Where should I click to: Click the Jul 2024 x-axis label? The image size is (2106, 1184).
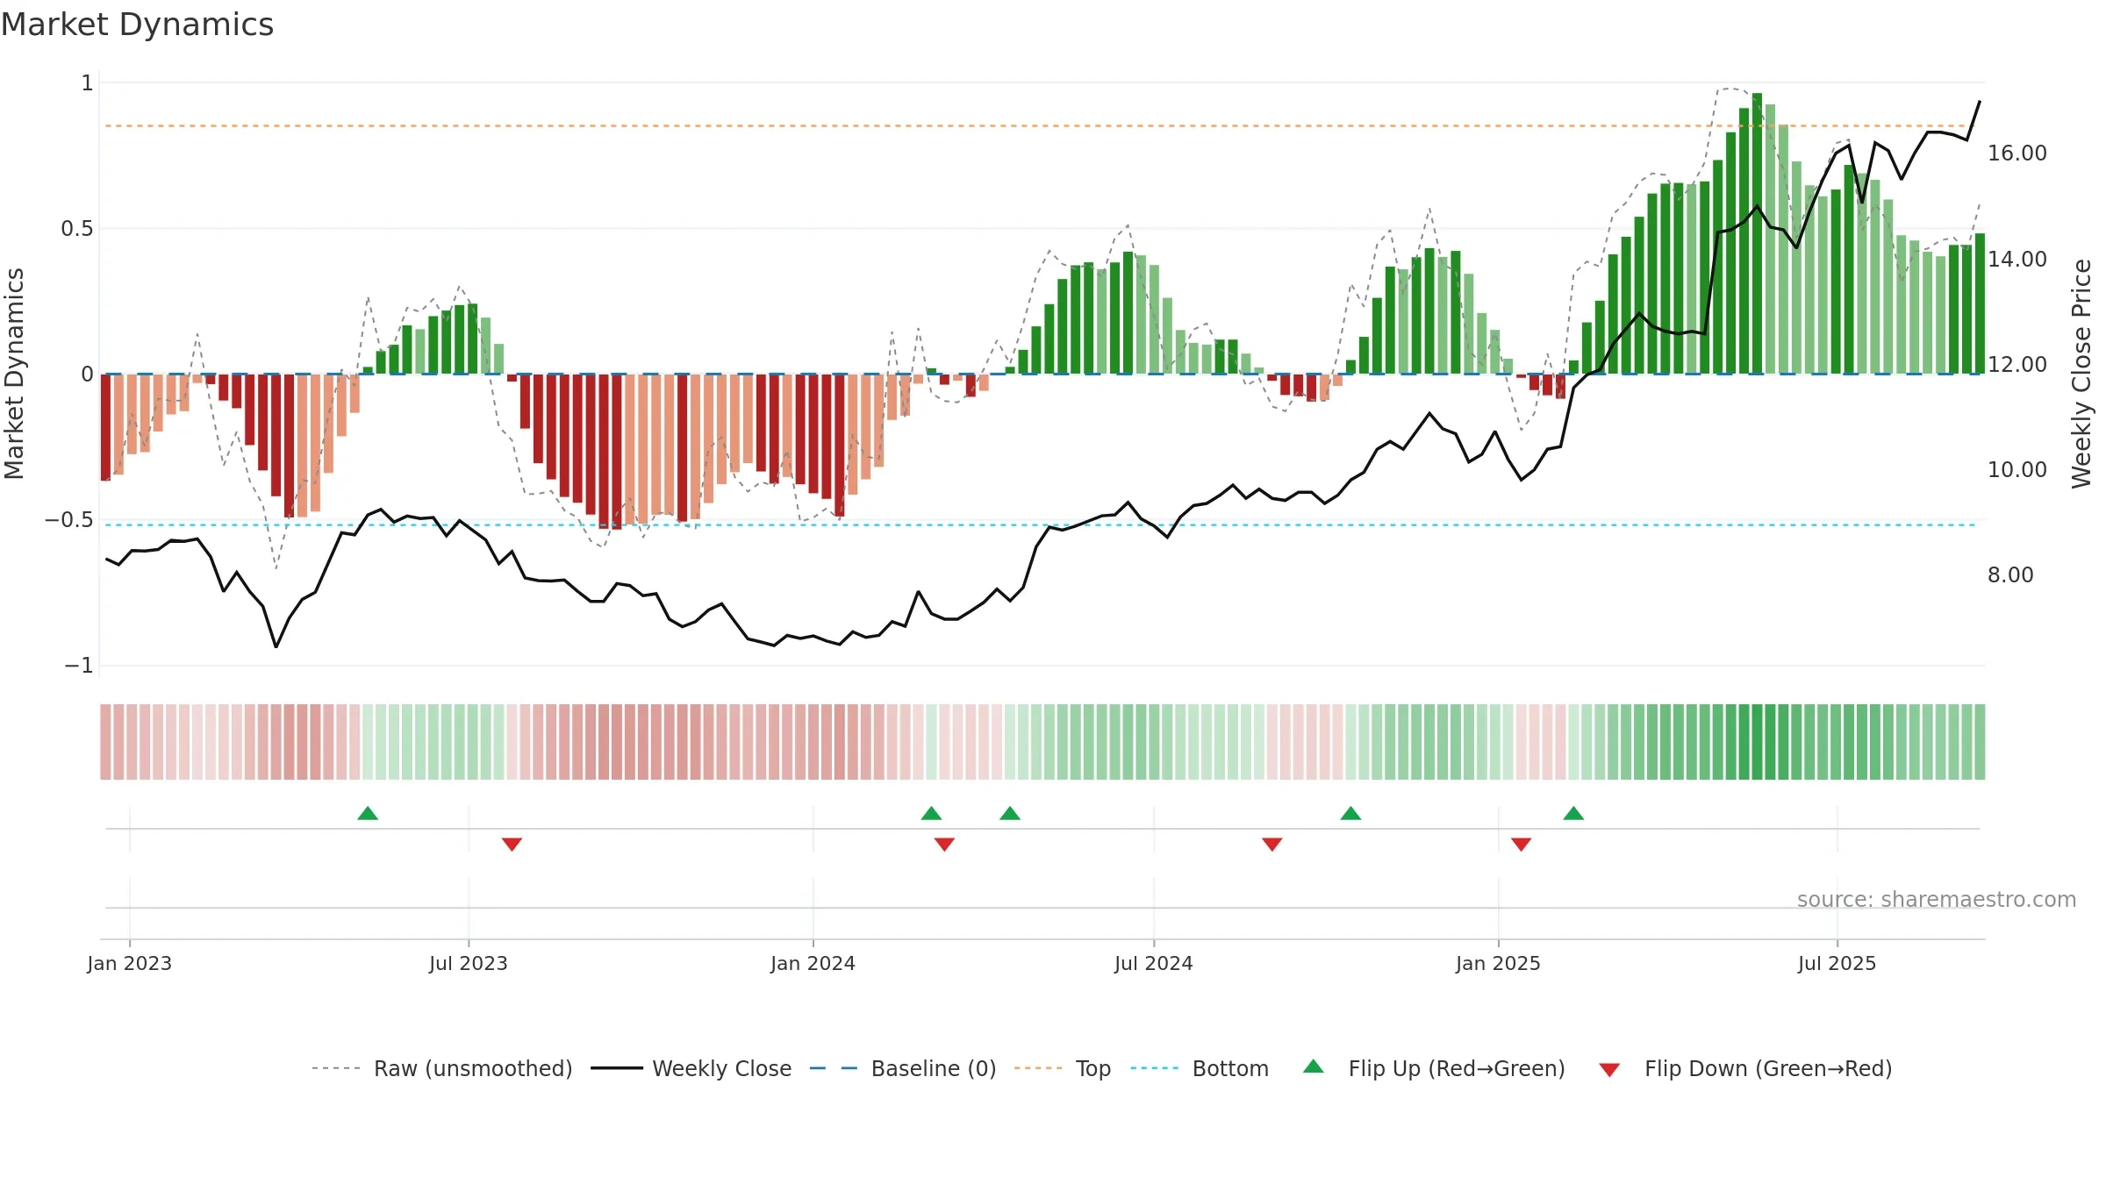pos(1154,963)
